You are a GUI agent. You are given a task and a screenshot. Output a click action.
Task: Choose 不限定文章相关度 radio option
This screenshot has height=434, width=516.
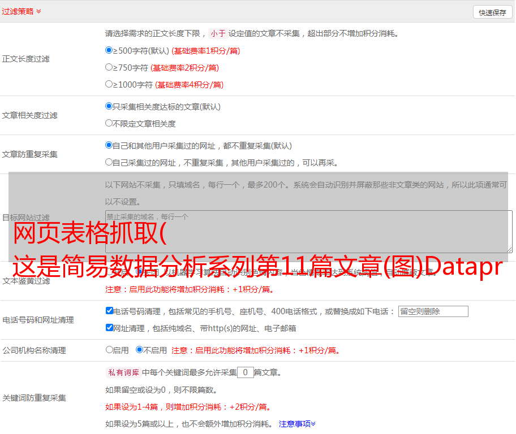(109, 123)
